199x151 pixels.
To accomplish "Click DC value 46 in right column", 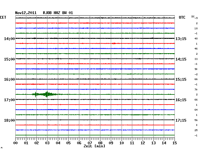I will [x=196, y=49].
